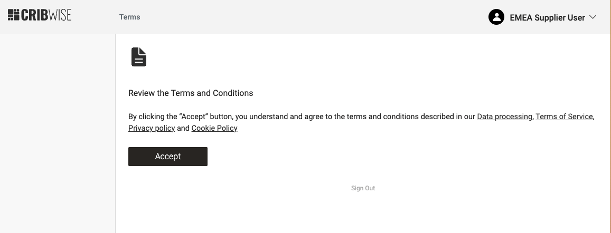
Task: Click the user avatar profile icon
Action: pyautogui.click(x=496, y=17)
